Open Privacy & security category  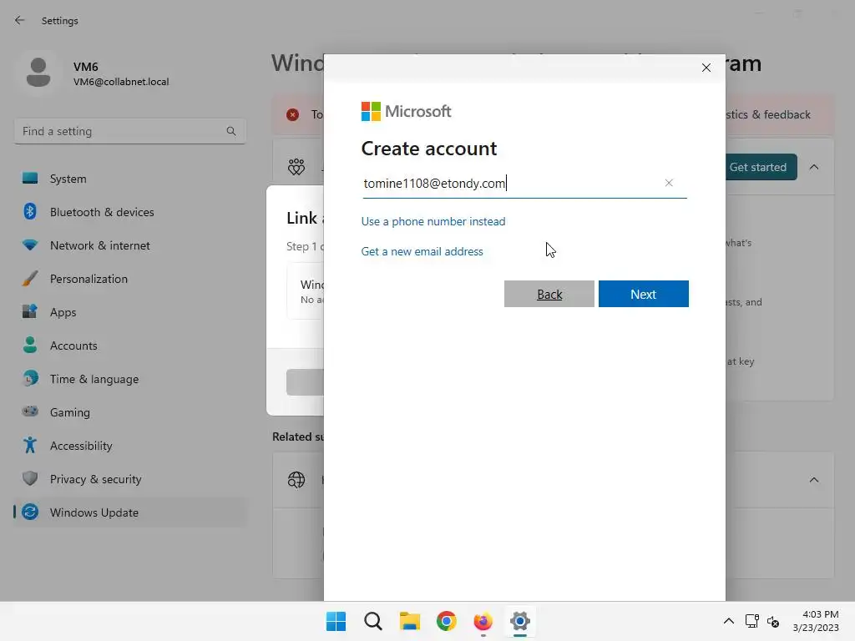pos(129,479)
